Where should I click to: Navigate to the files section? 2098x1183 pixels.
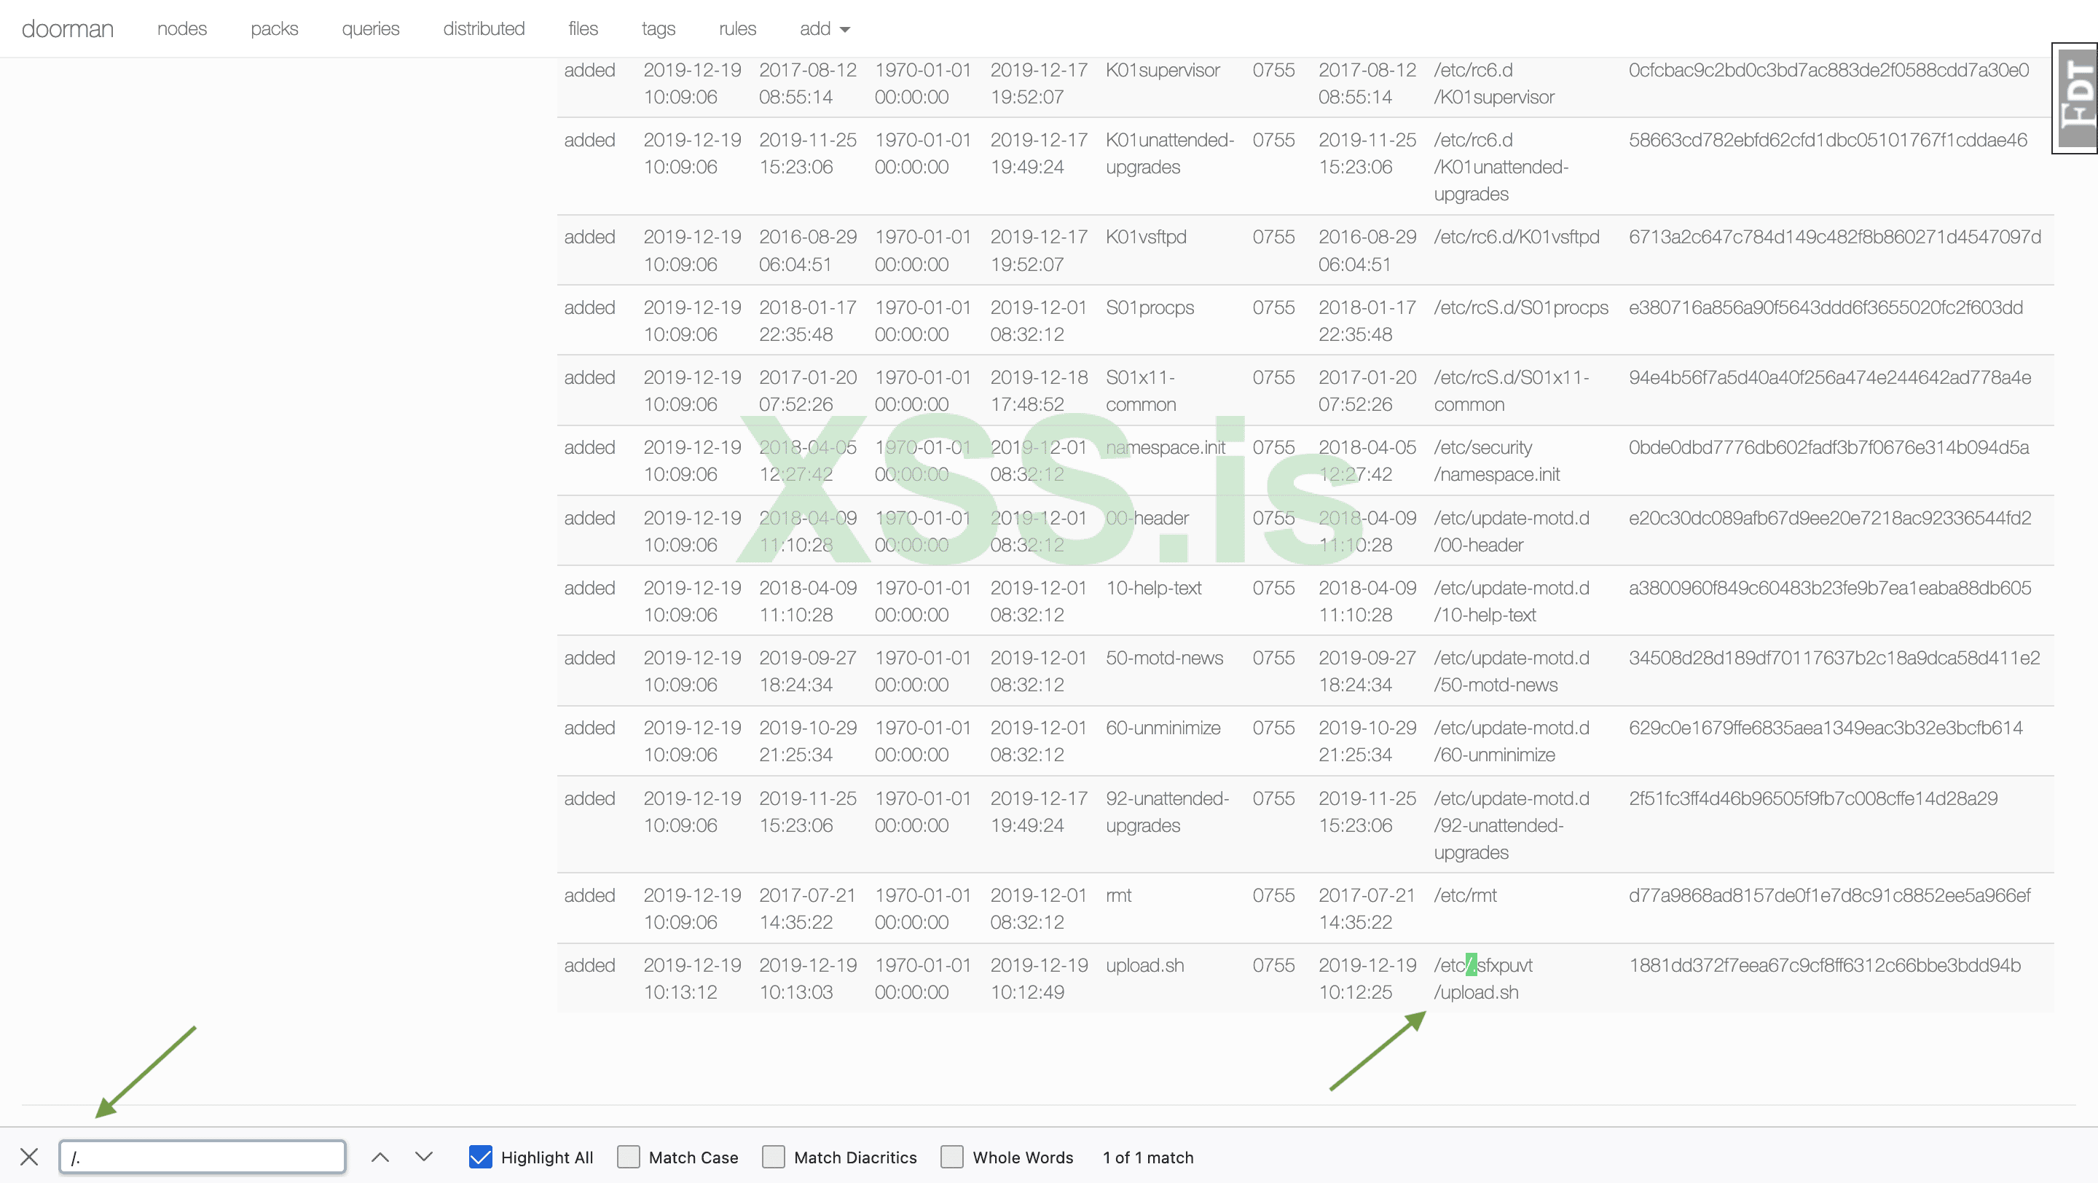[x=583, y=28]
